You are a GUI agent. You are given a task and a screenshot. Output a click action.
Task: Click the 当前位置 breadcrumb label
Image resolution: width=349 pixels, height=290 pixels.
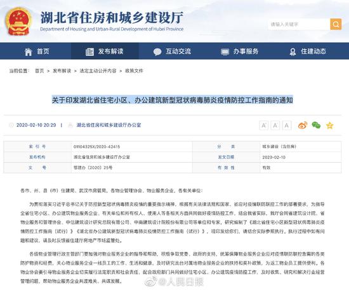19,71
